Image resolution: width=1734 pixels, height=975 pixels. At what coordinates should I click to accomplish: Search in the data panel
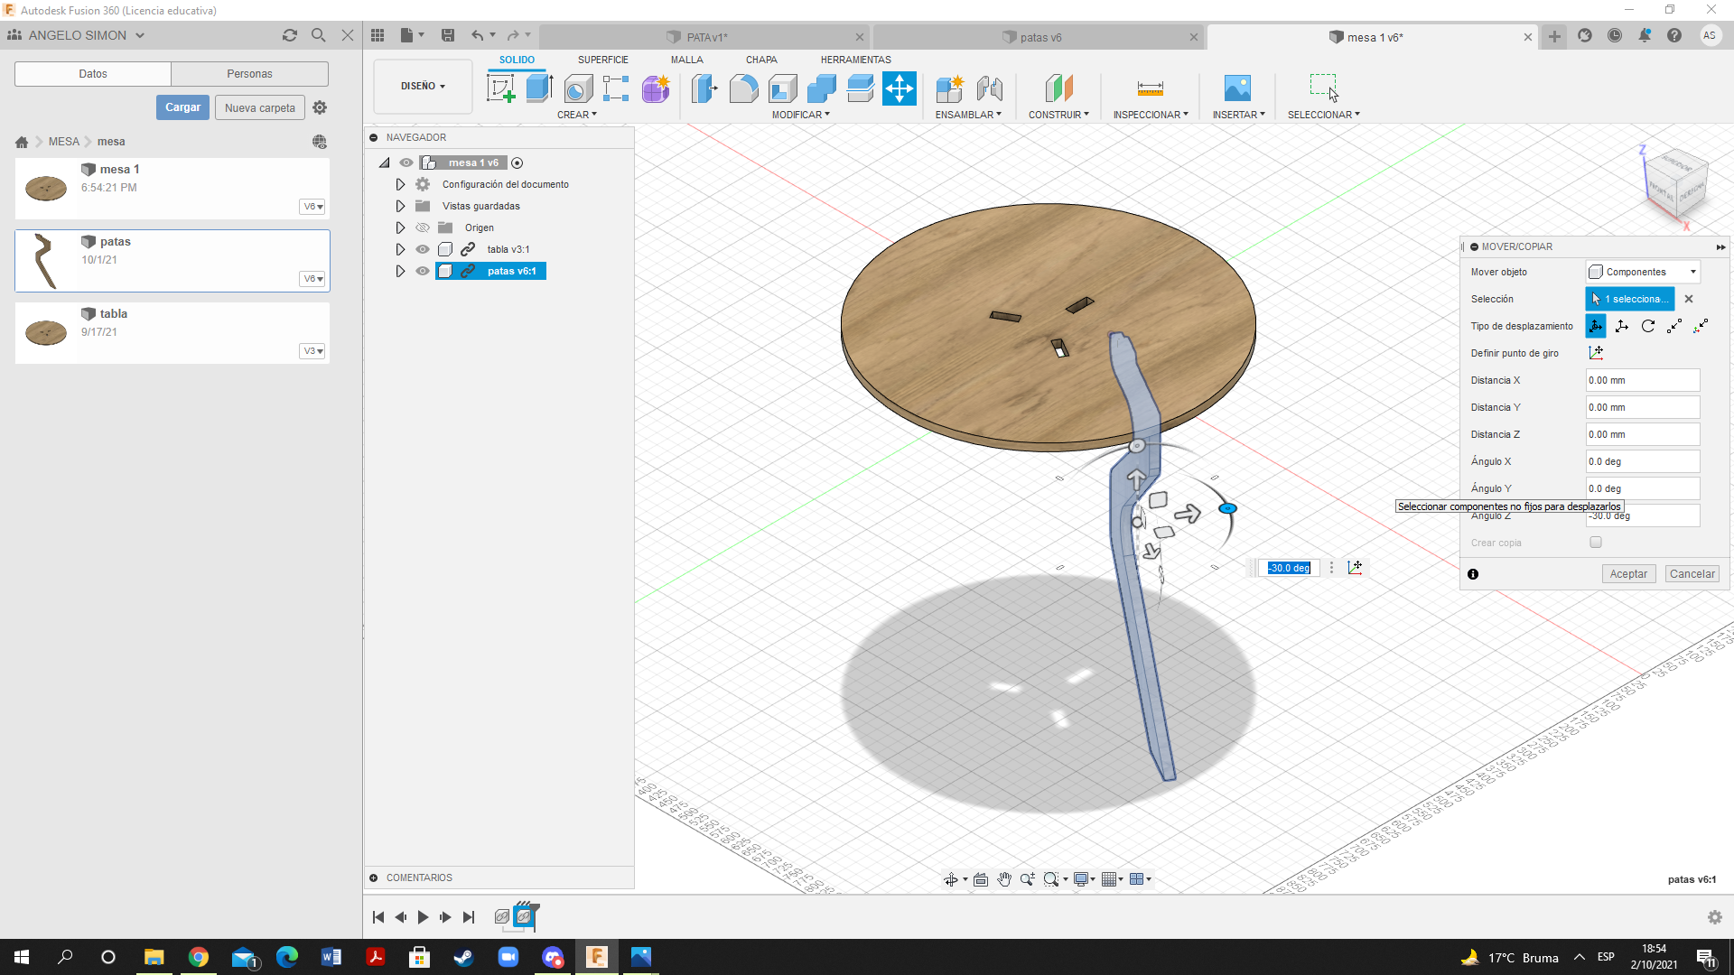318,35
